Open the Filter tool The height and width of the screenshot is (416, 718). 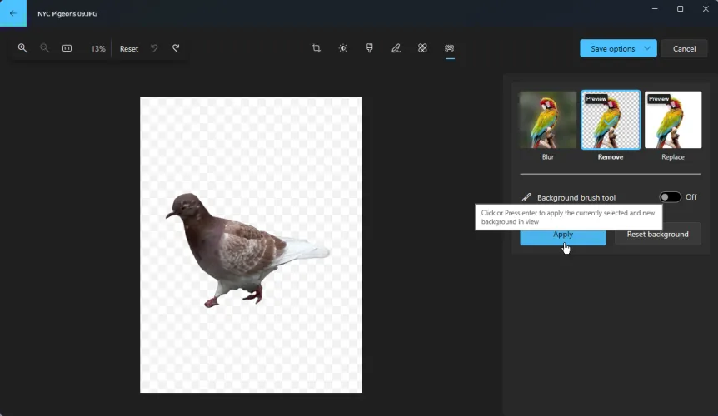(x=370, y=48)
